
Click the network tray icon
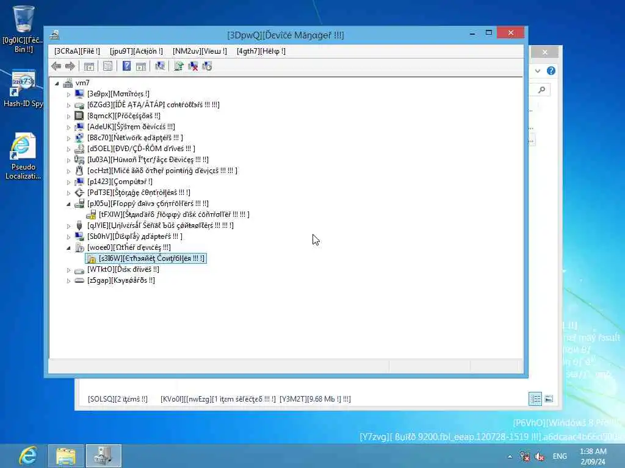pyautogui.click(x=525, y=456)
